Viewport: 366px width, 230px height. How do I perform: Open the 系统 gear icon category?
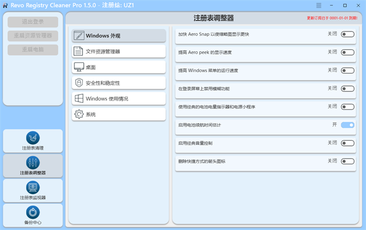78,114
